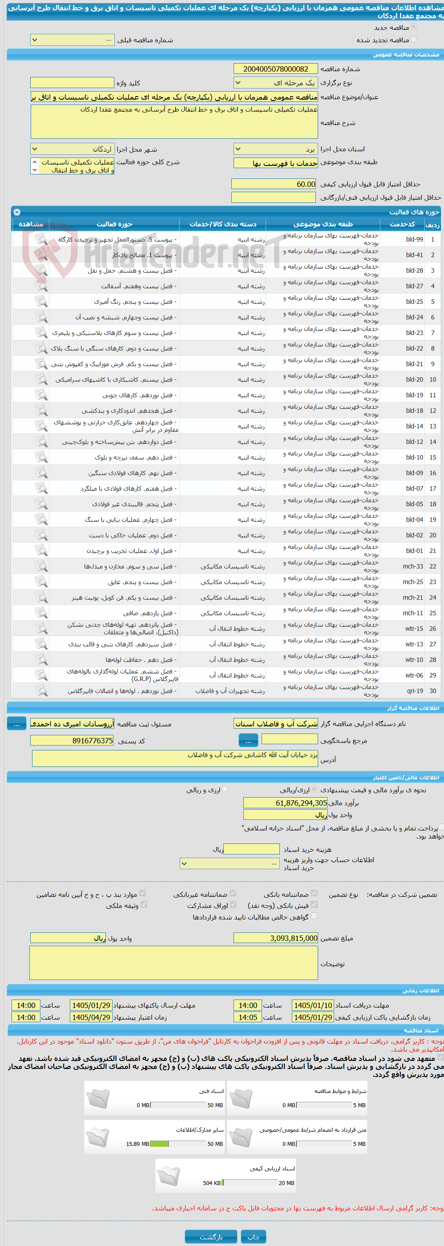Screen dimensions: 444x1246
Task: Open view icon for row bld-41
Action: pyautogui.click(x=41, y=254)
